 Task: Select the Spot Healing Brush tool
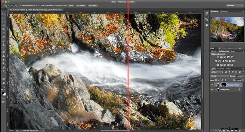click(x=3, y=37)
